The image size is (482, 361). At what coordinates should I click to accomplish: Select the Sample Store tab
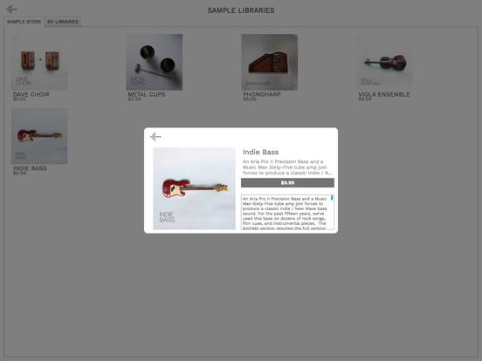click(24, 22)
